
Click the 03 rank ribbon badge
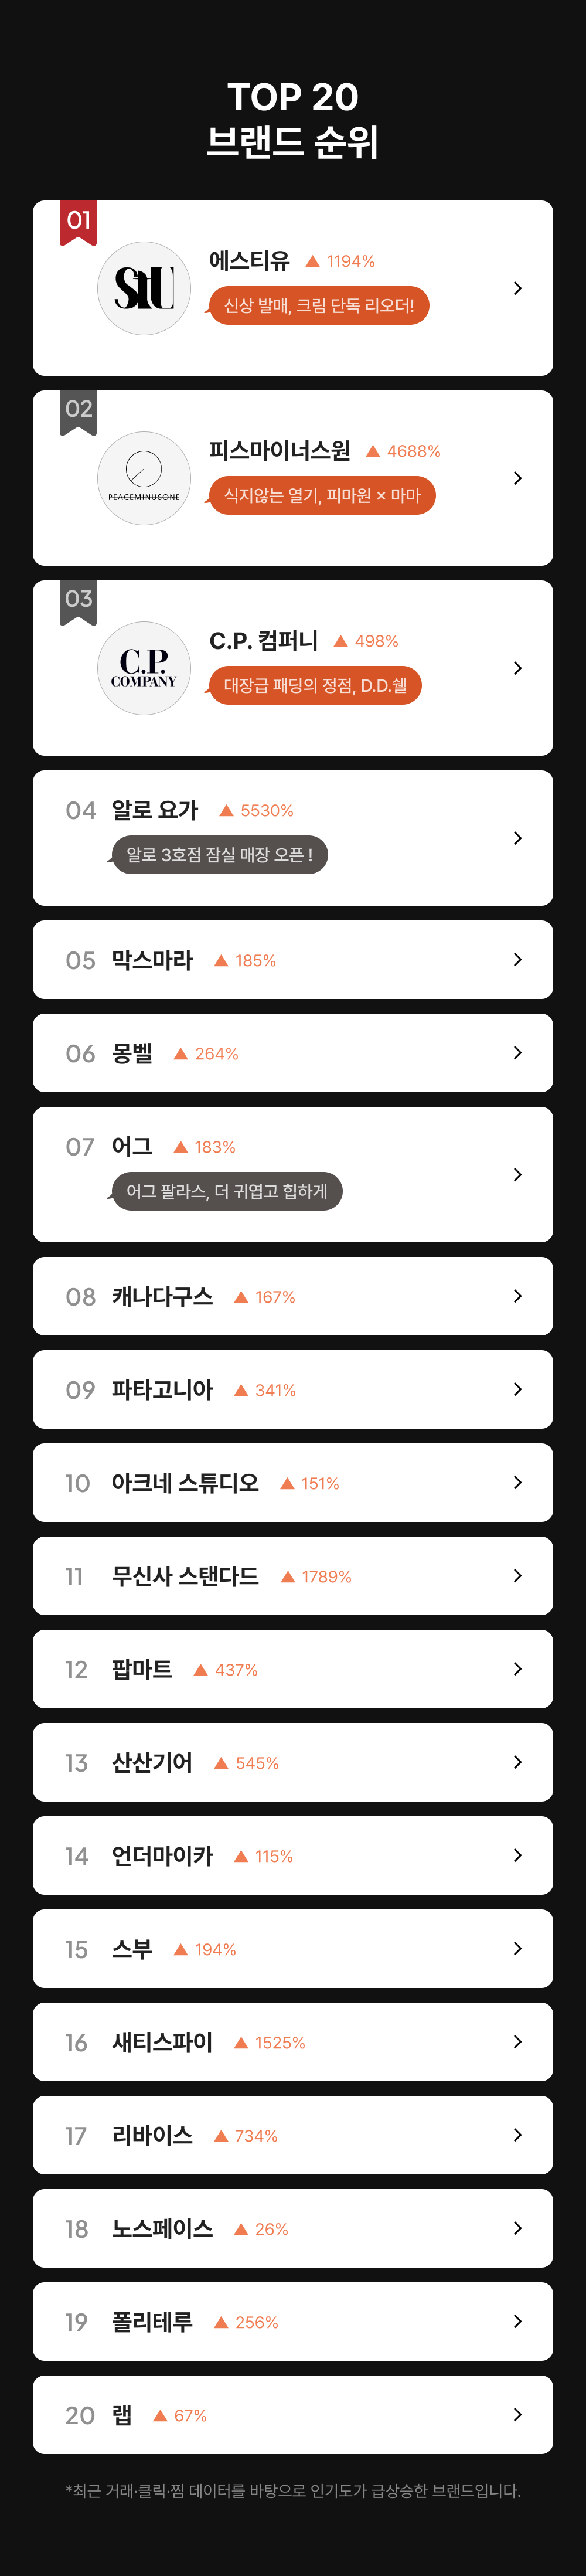click(x=78, y=601)
